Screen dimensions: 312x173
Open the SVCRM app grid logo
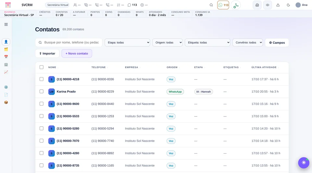8,5
